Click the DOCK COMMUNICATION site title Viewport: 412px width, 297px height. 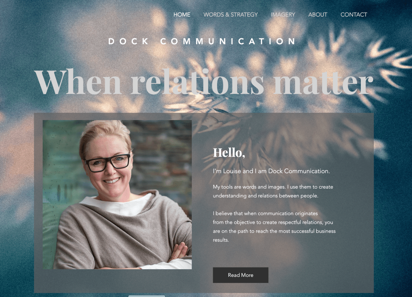pyautogui.click(x=202, y=41)
